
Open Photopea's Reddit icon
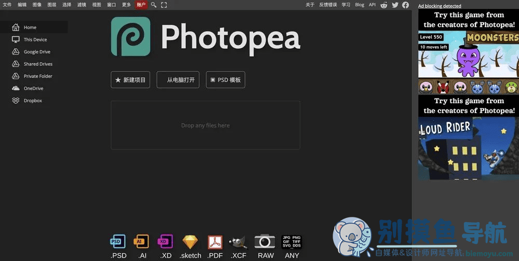tap(384, 5)
